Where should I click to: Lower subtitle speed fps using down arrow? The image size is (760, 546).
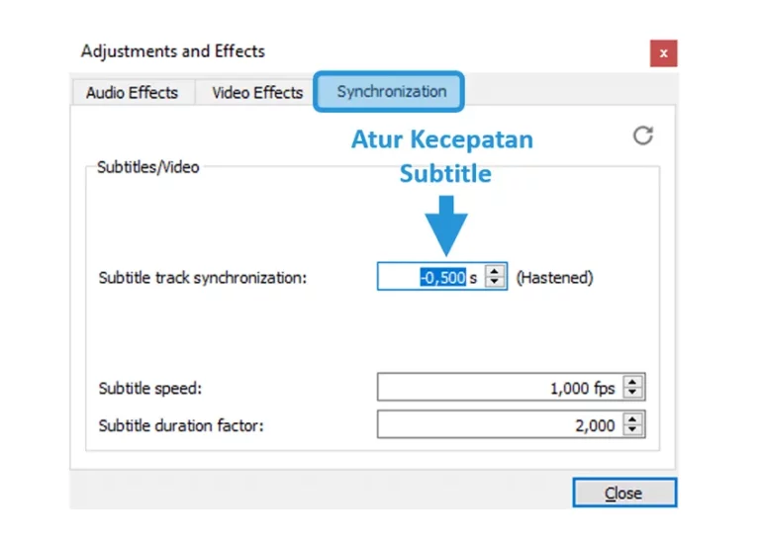[632, 393]
